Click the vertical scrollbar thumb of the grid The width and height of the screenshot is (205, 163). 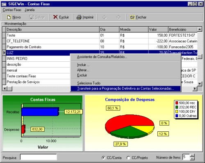tap(200, 56)
